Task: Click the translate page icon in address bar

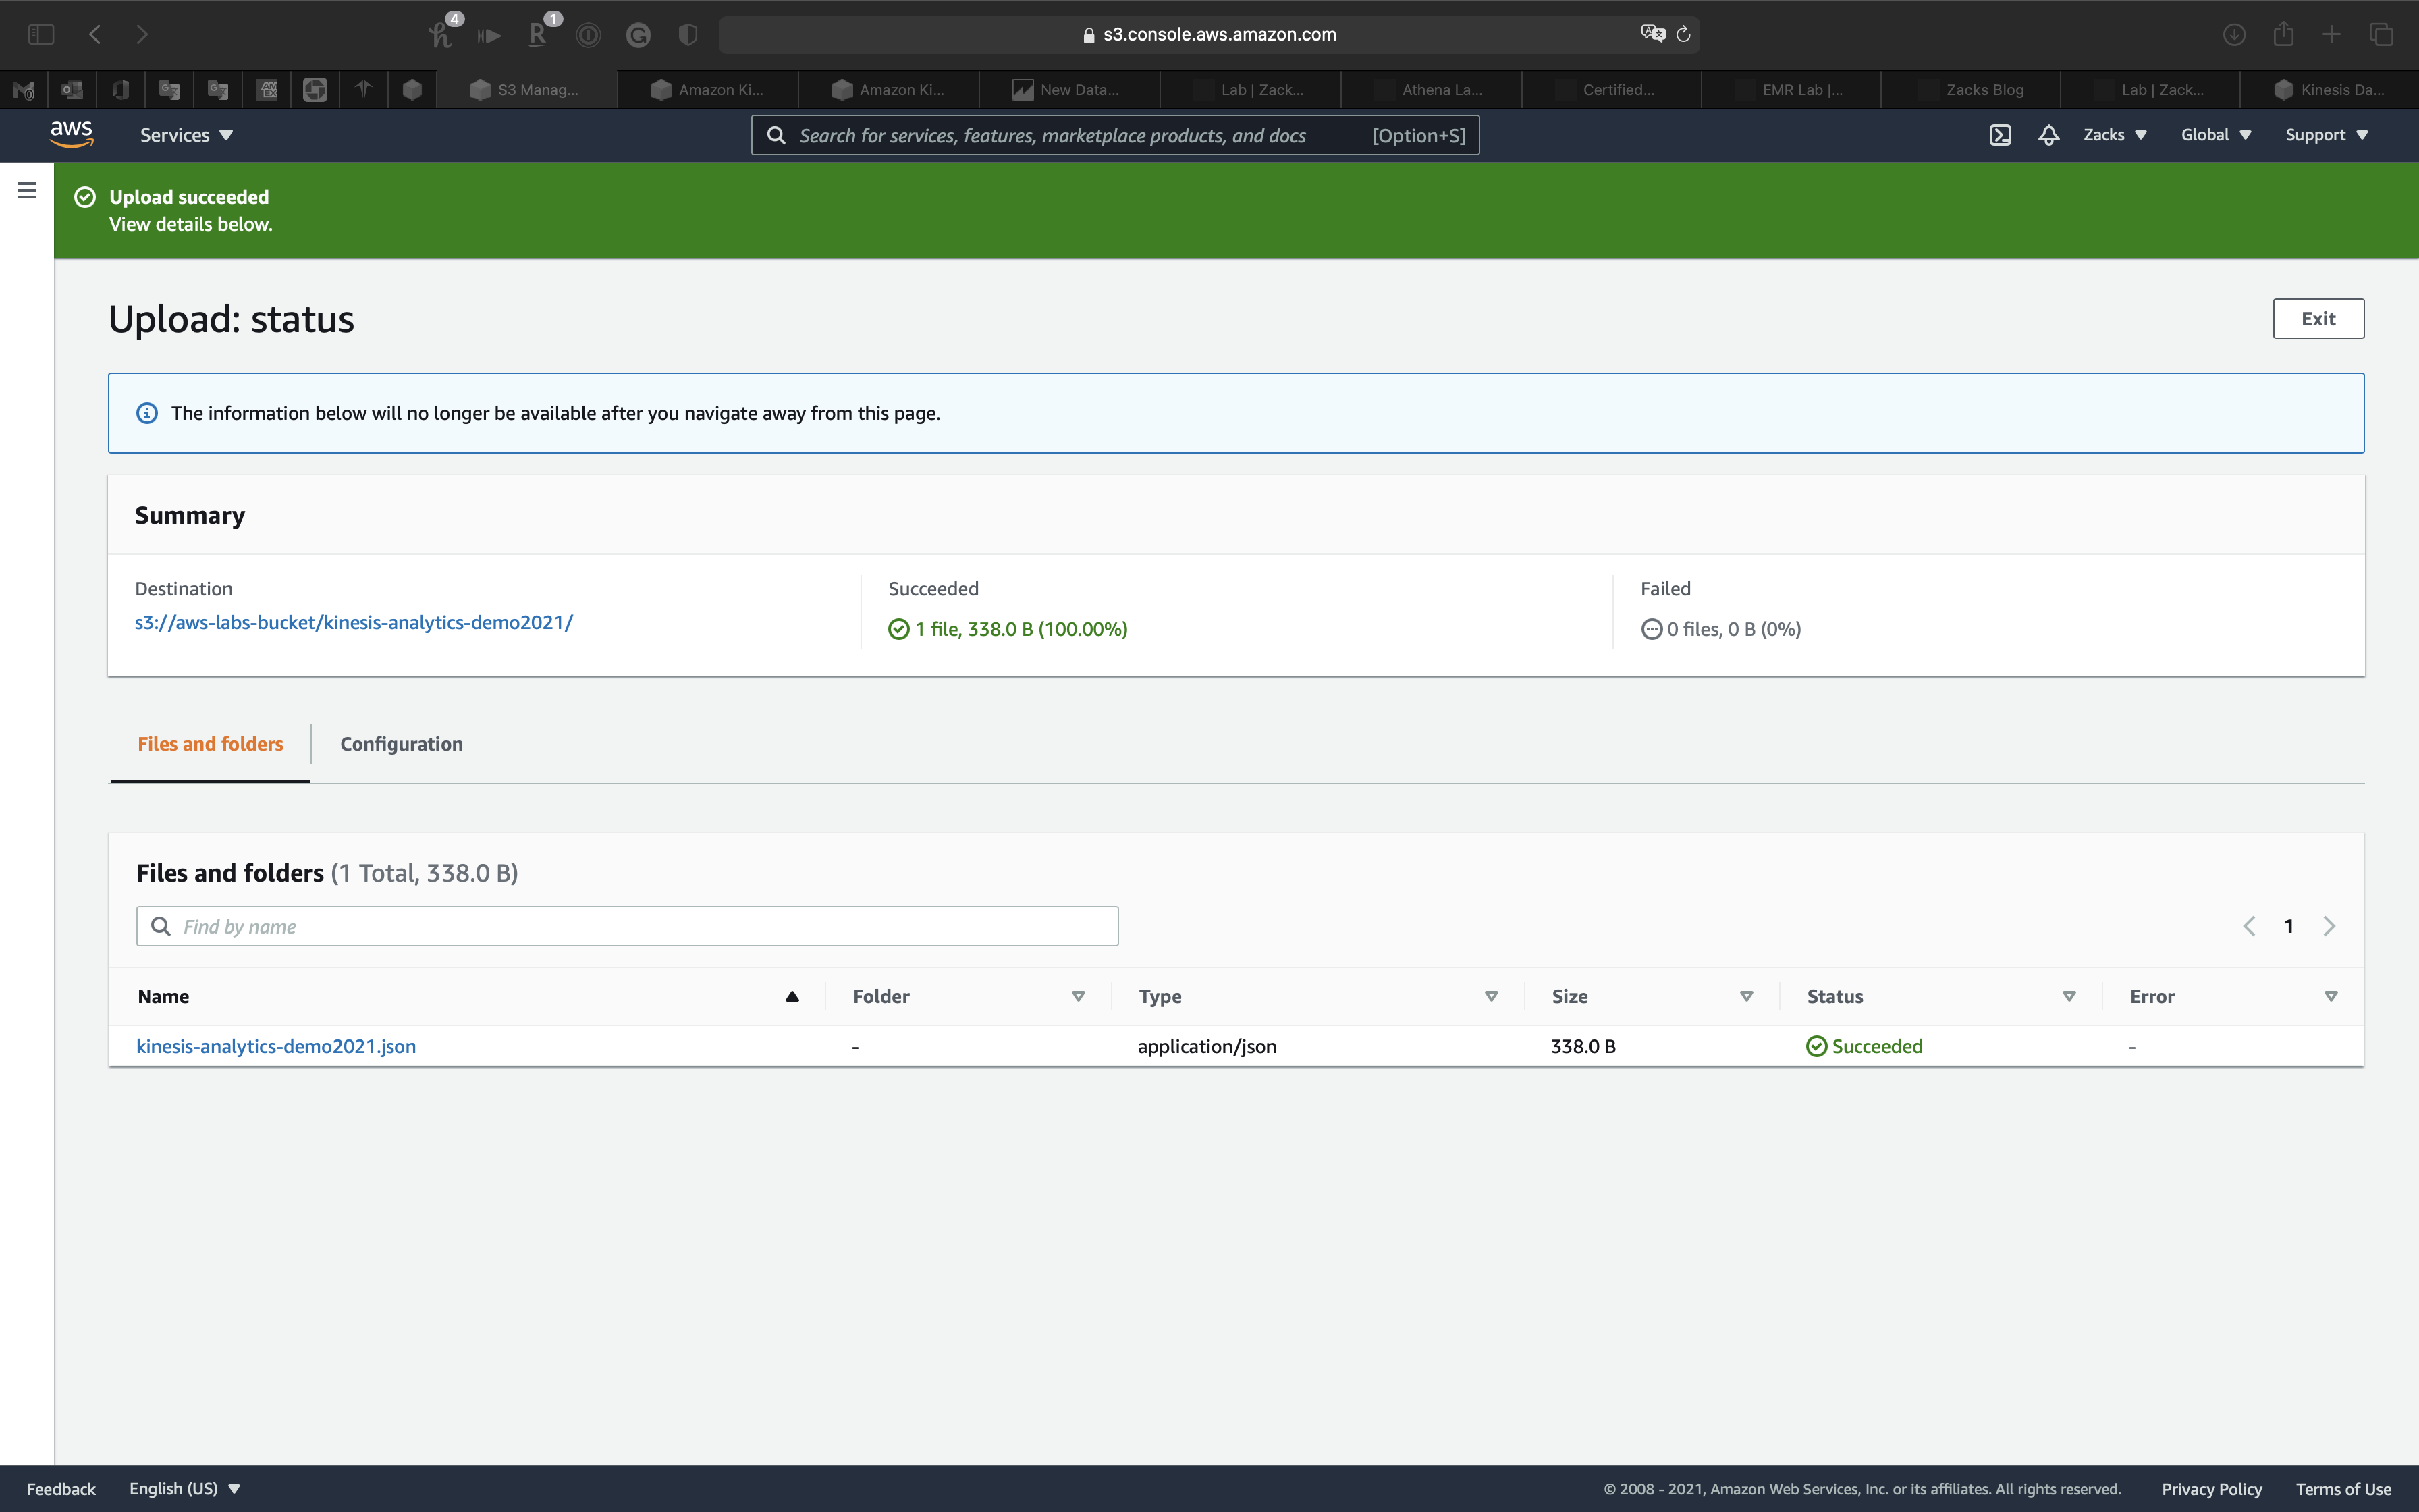Action: [x=1652, y=34]
